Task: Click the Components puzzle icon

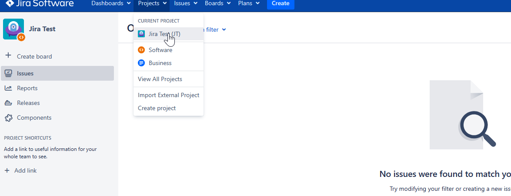Action: point(8,118)
